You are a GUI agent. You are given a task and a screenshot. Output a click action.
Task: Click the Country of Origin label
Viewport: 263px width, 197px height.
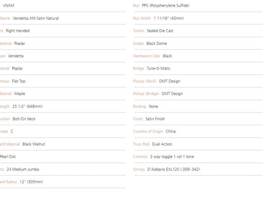pyautogui.click(x=148, y=132)
